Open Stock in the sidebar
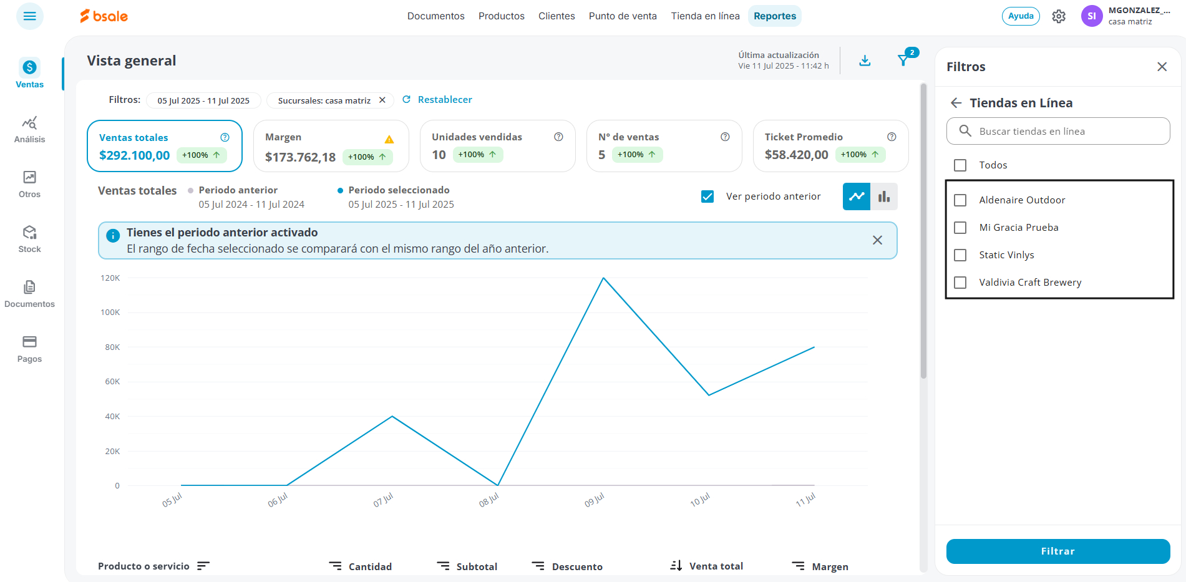 pyautogui.click(x=29, y=239)
